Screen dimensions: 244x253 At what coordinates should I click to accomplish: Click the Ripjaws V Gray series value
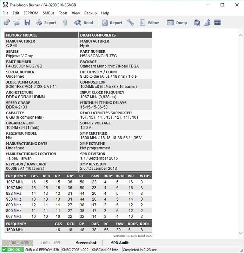pyautogui.click(x=19, y=56)
